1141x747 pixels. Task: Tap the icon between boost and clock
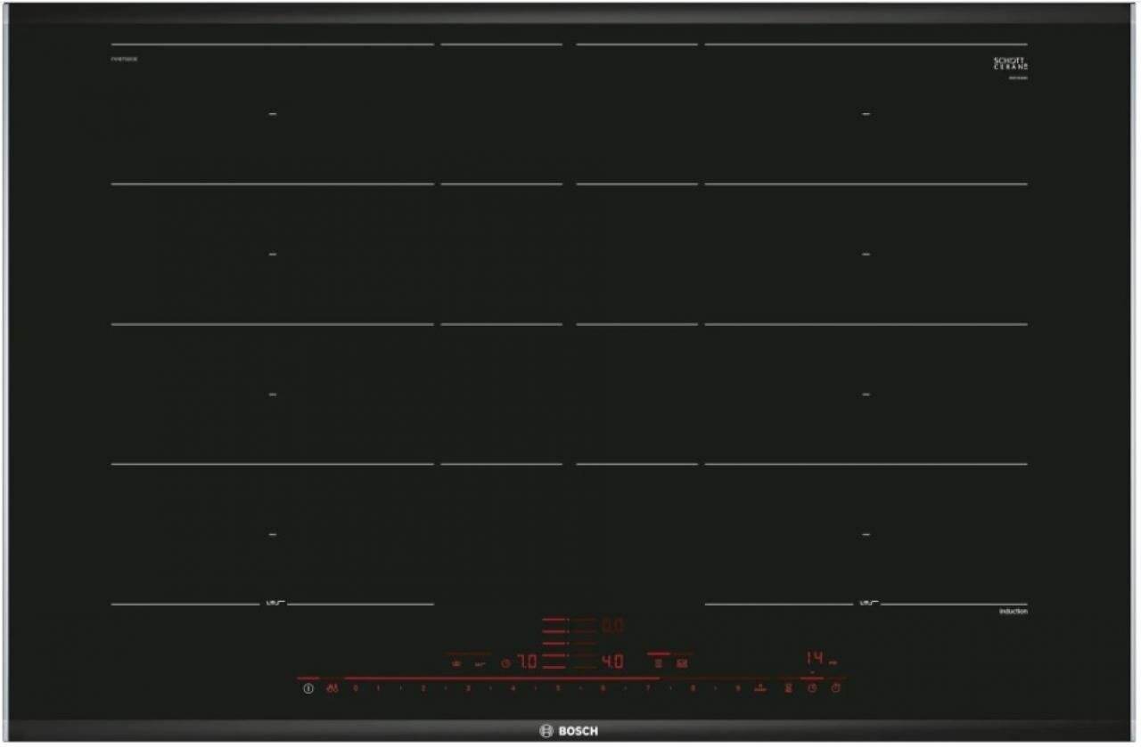point(788,688)
